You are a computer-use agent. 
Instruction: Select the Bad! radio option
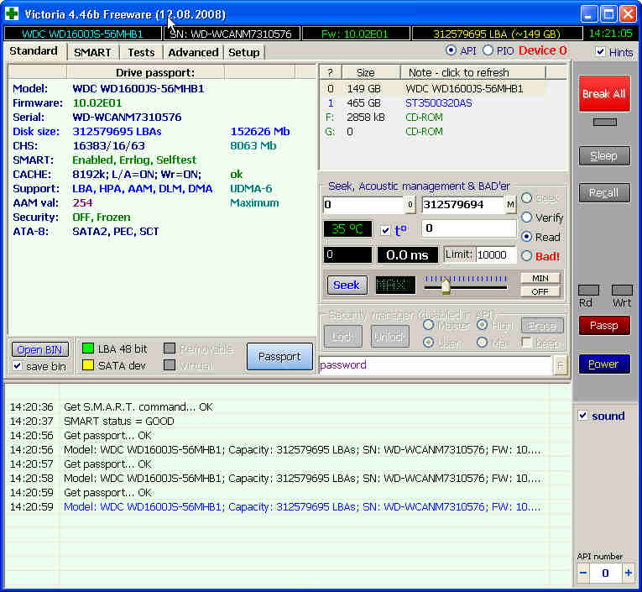click(x=526, y=256)
